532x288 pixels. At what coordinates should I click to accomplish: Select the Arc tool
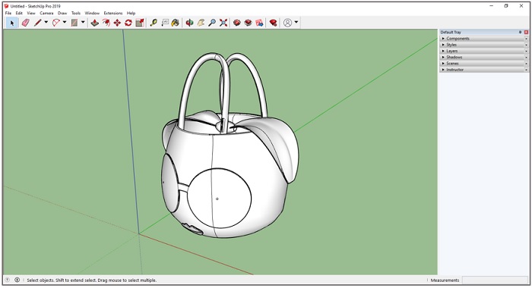coord(56,23)
